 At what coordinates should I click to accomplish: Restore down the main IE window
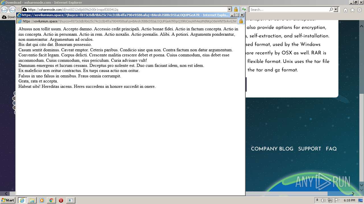[355, 3]
